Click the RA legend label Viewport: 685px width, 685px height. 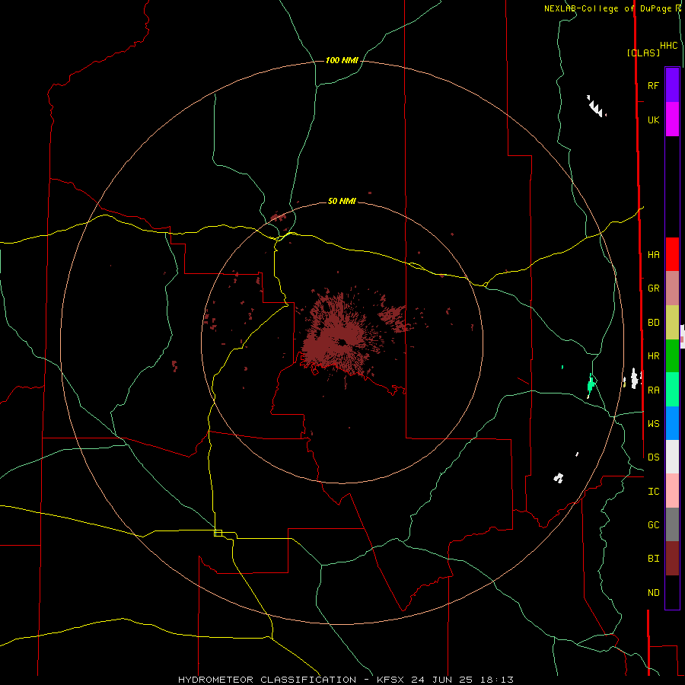coord(653,390)
